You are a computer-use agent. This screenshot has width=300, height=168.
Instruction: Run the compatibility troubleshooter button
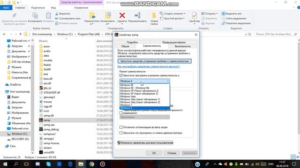pyautogui.click(x=154, y=61)
